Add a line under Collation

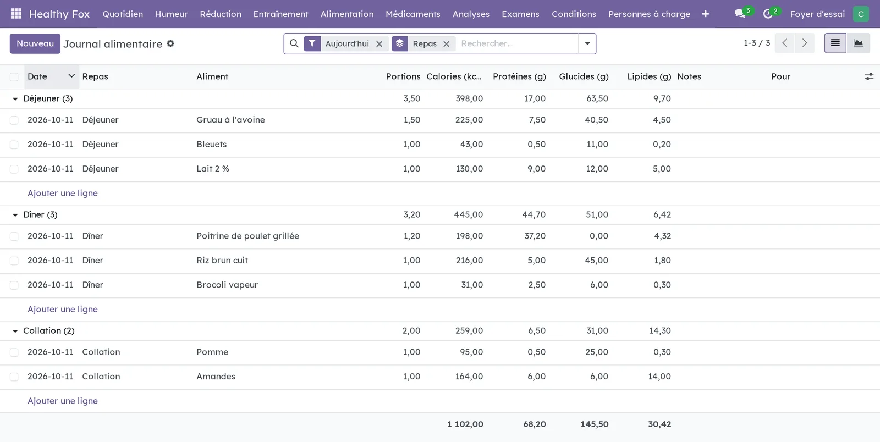tap(63, 401)
